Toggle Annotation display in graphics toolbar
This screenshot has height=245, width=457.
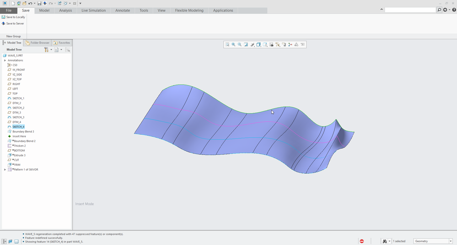(x=284, y=45)
